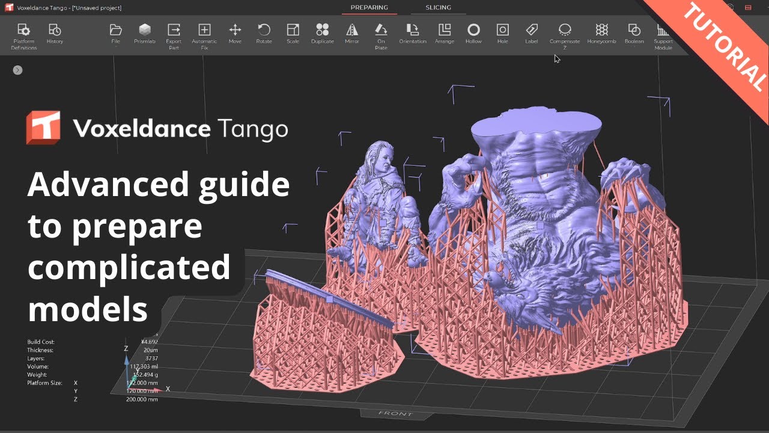The image size is (769, 433).
Task: Click the Z platform size 200.000 mm
Action: click(x=142, y=399)
